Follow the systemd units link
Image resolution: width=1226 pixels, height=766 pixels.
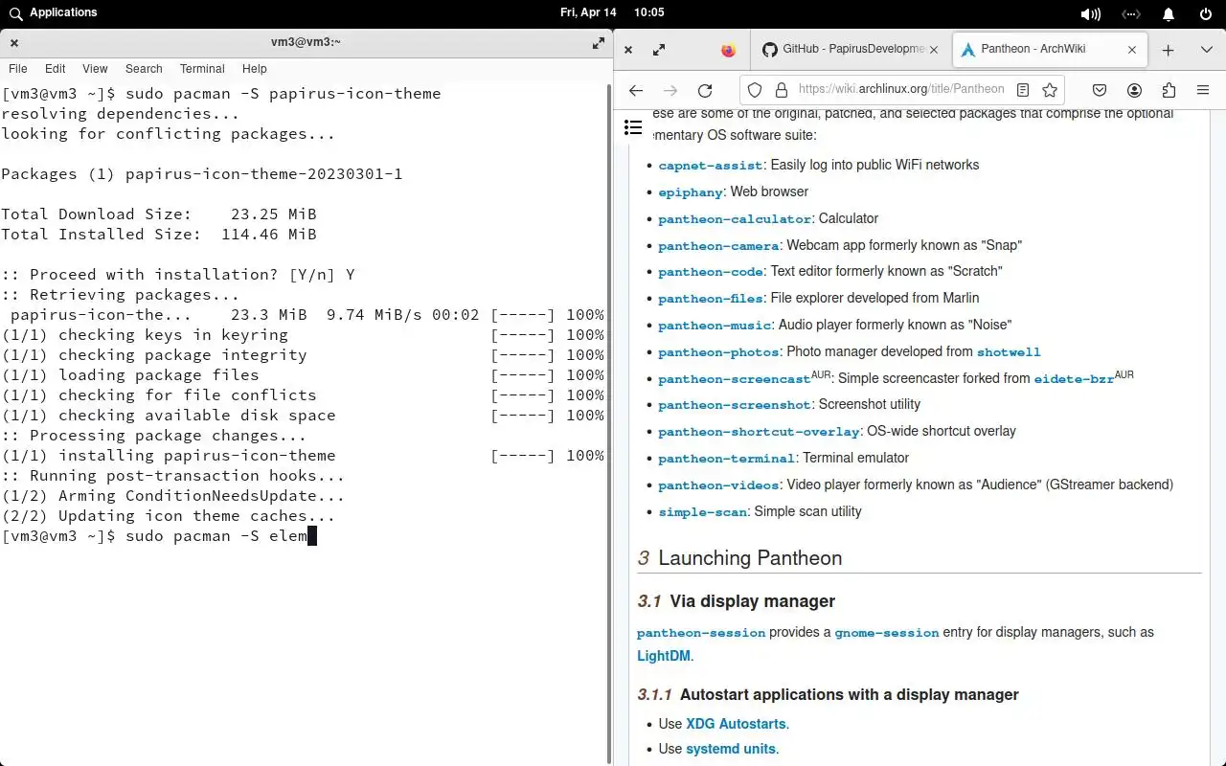coord(731,749)
